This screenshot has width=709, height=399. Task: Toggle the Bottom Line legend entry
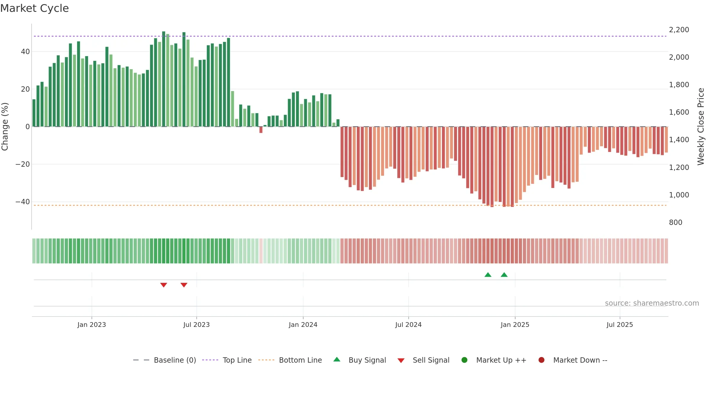(290, 360)
